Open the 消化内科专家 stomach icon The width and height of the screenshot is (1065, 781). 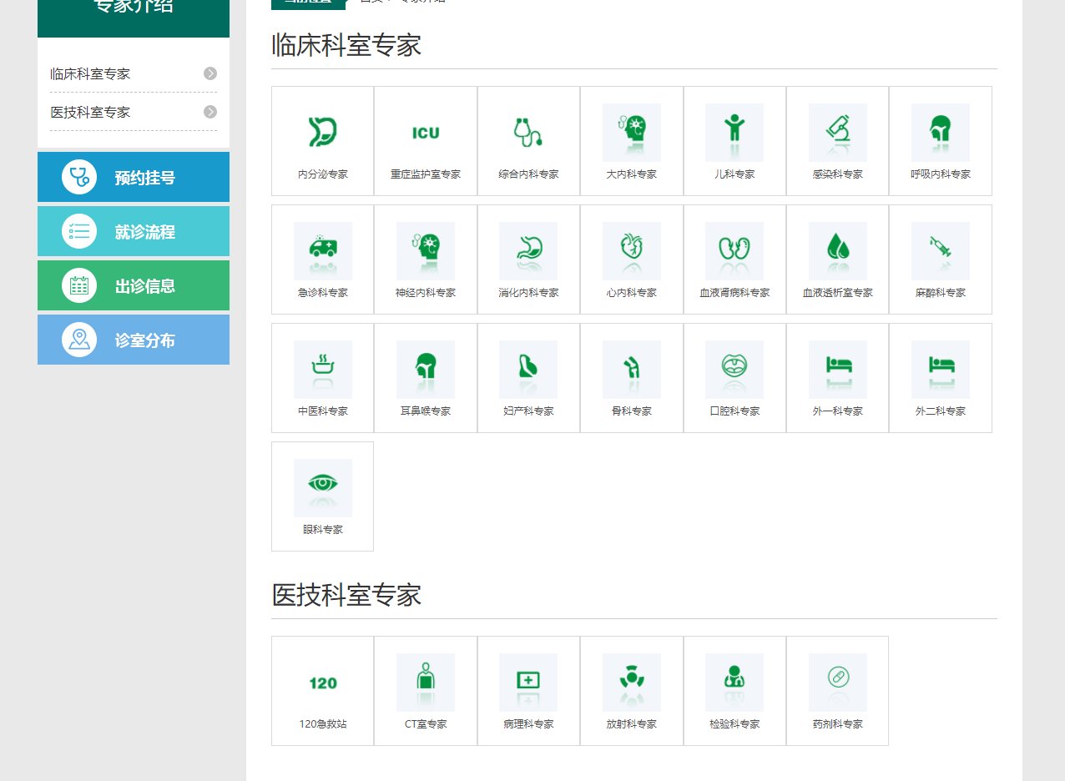(x=528, y=250)
